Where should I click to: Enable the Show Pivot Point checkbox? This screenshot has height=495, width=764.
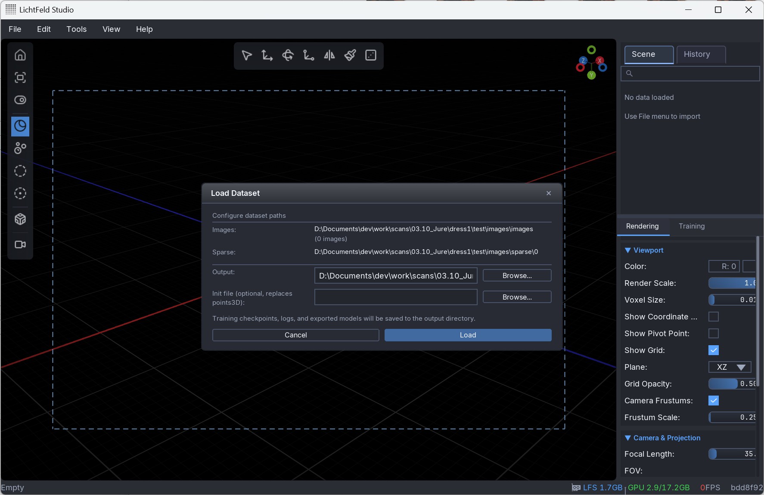point(713,334)
